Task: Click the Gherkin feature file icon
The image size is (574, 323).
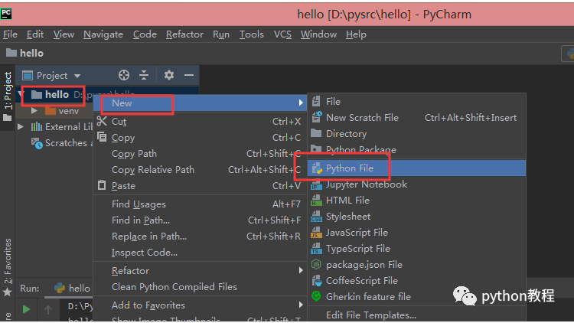Action: (x=316, y=296)
